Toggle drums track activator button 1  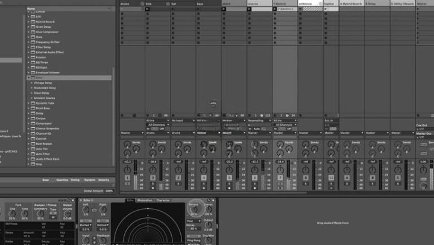point(127,178)
